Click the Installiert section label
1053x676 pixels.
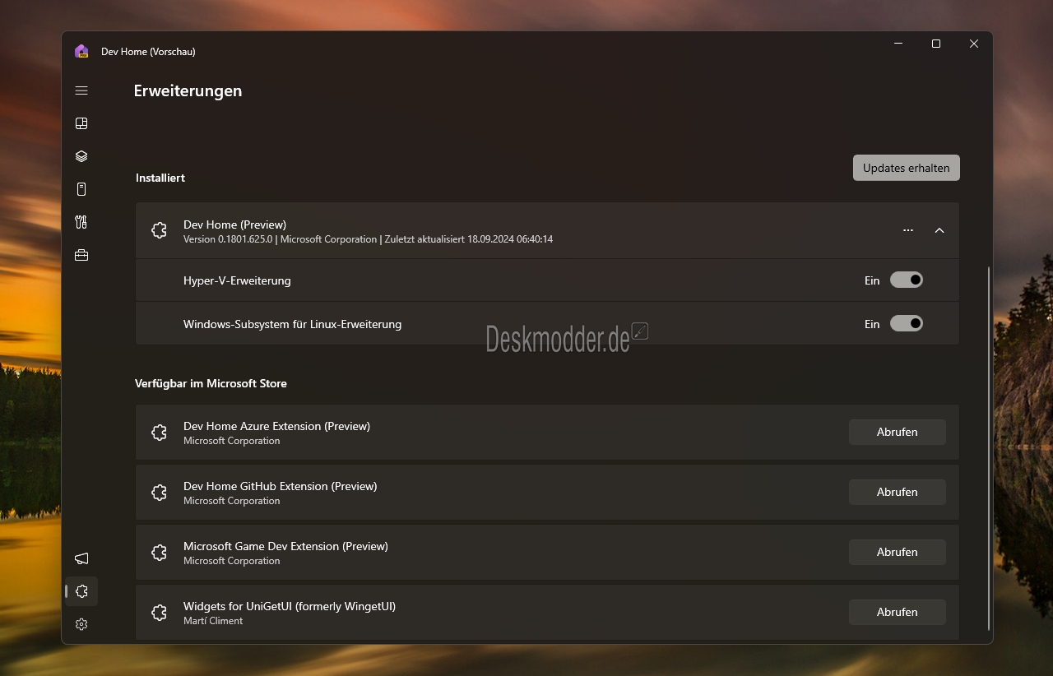[160, 178]
